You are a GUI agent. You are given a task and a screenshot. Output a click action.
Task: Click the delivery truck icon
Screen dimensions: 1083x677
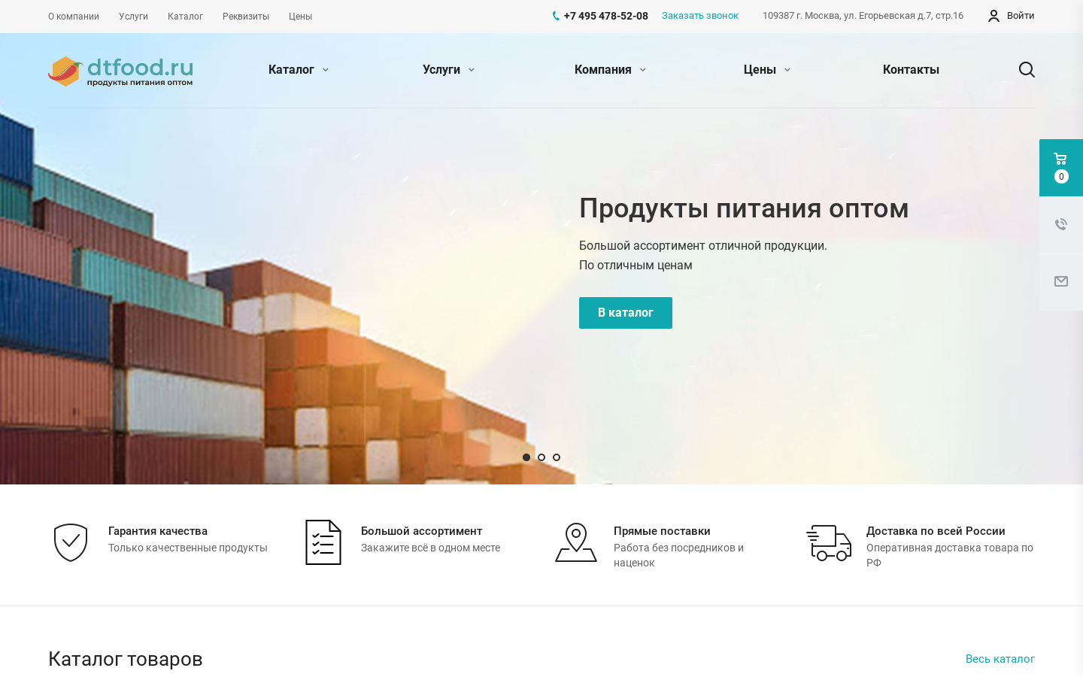click(x=829, y=542)
